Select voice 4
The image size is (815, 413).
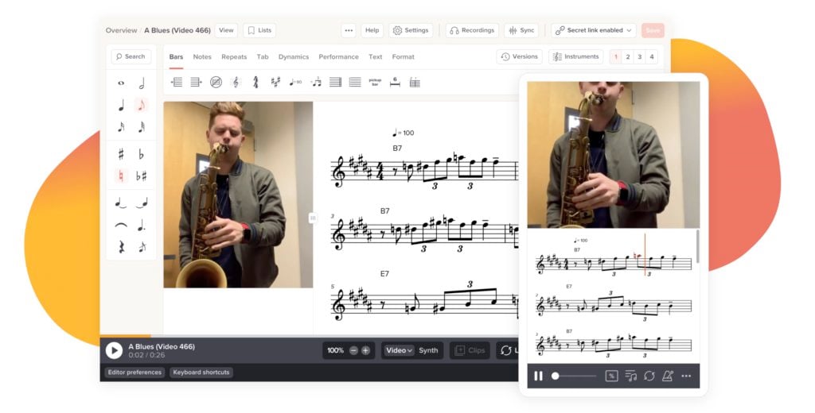(x=652, y=56)
